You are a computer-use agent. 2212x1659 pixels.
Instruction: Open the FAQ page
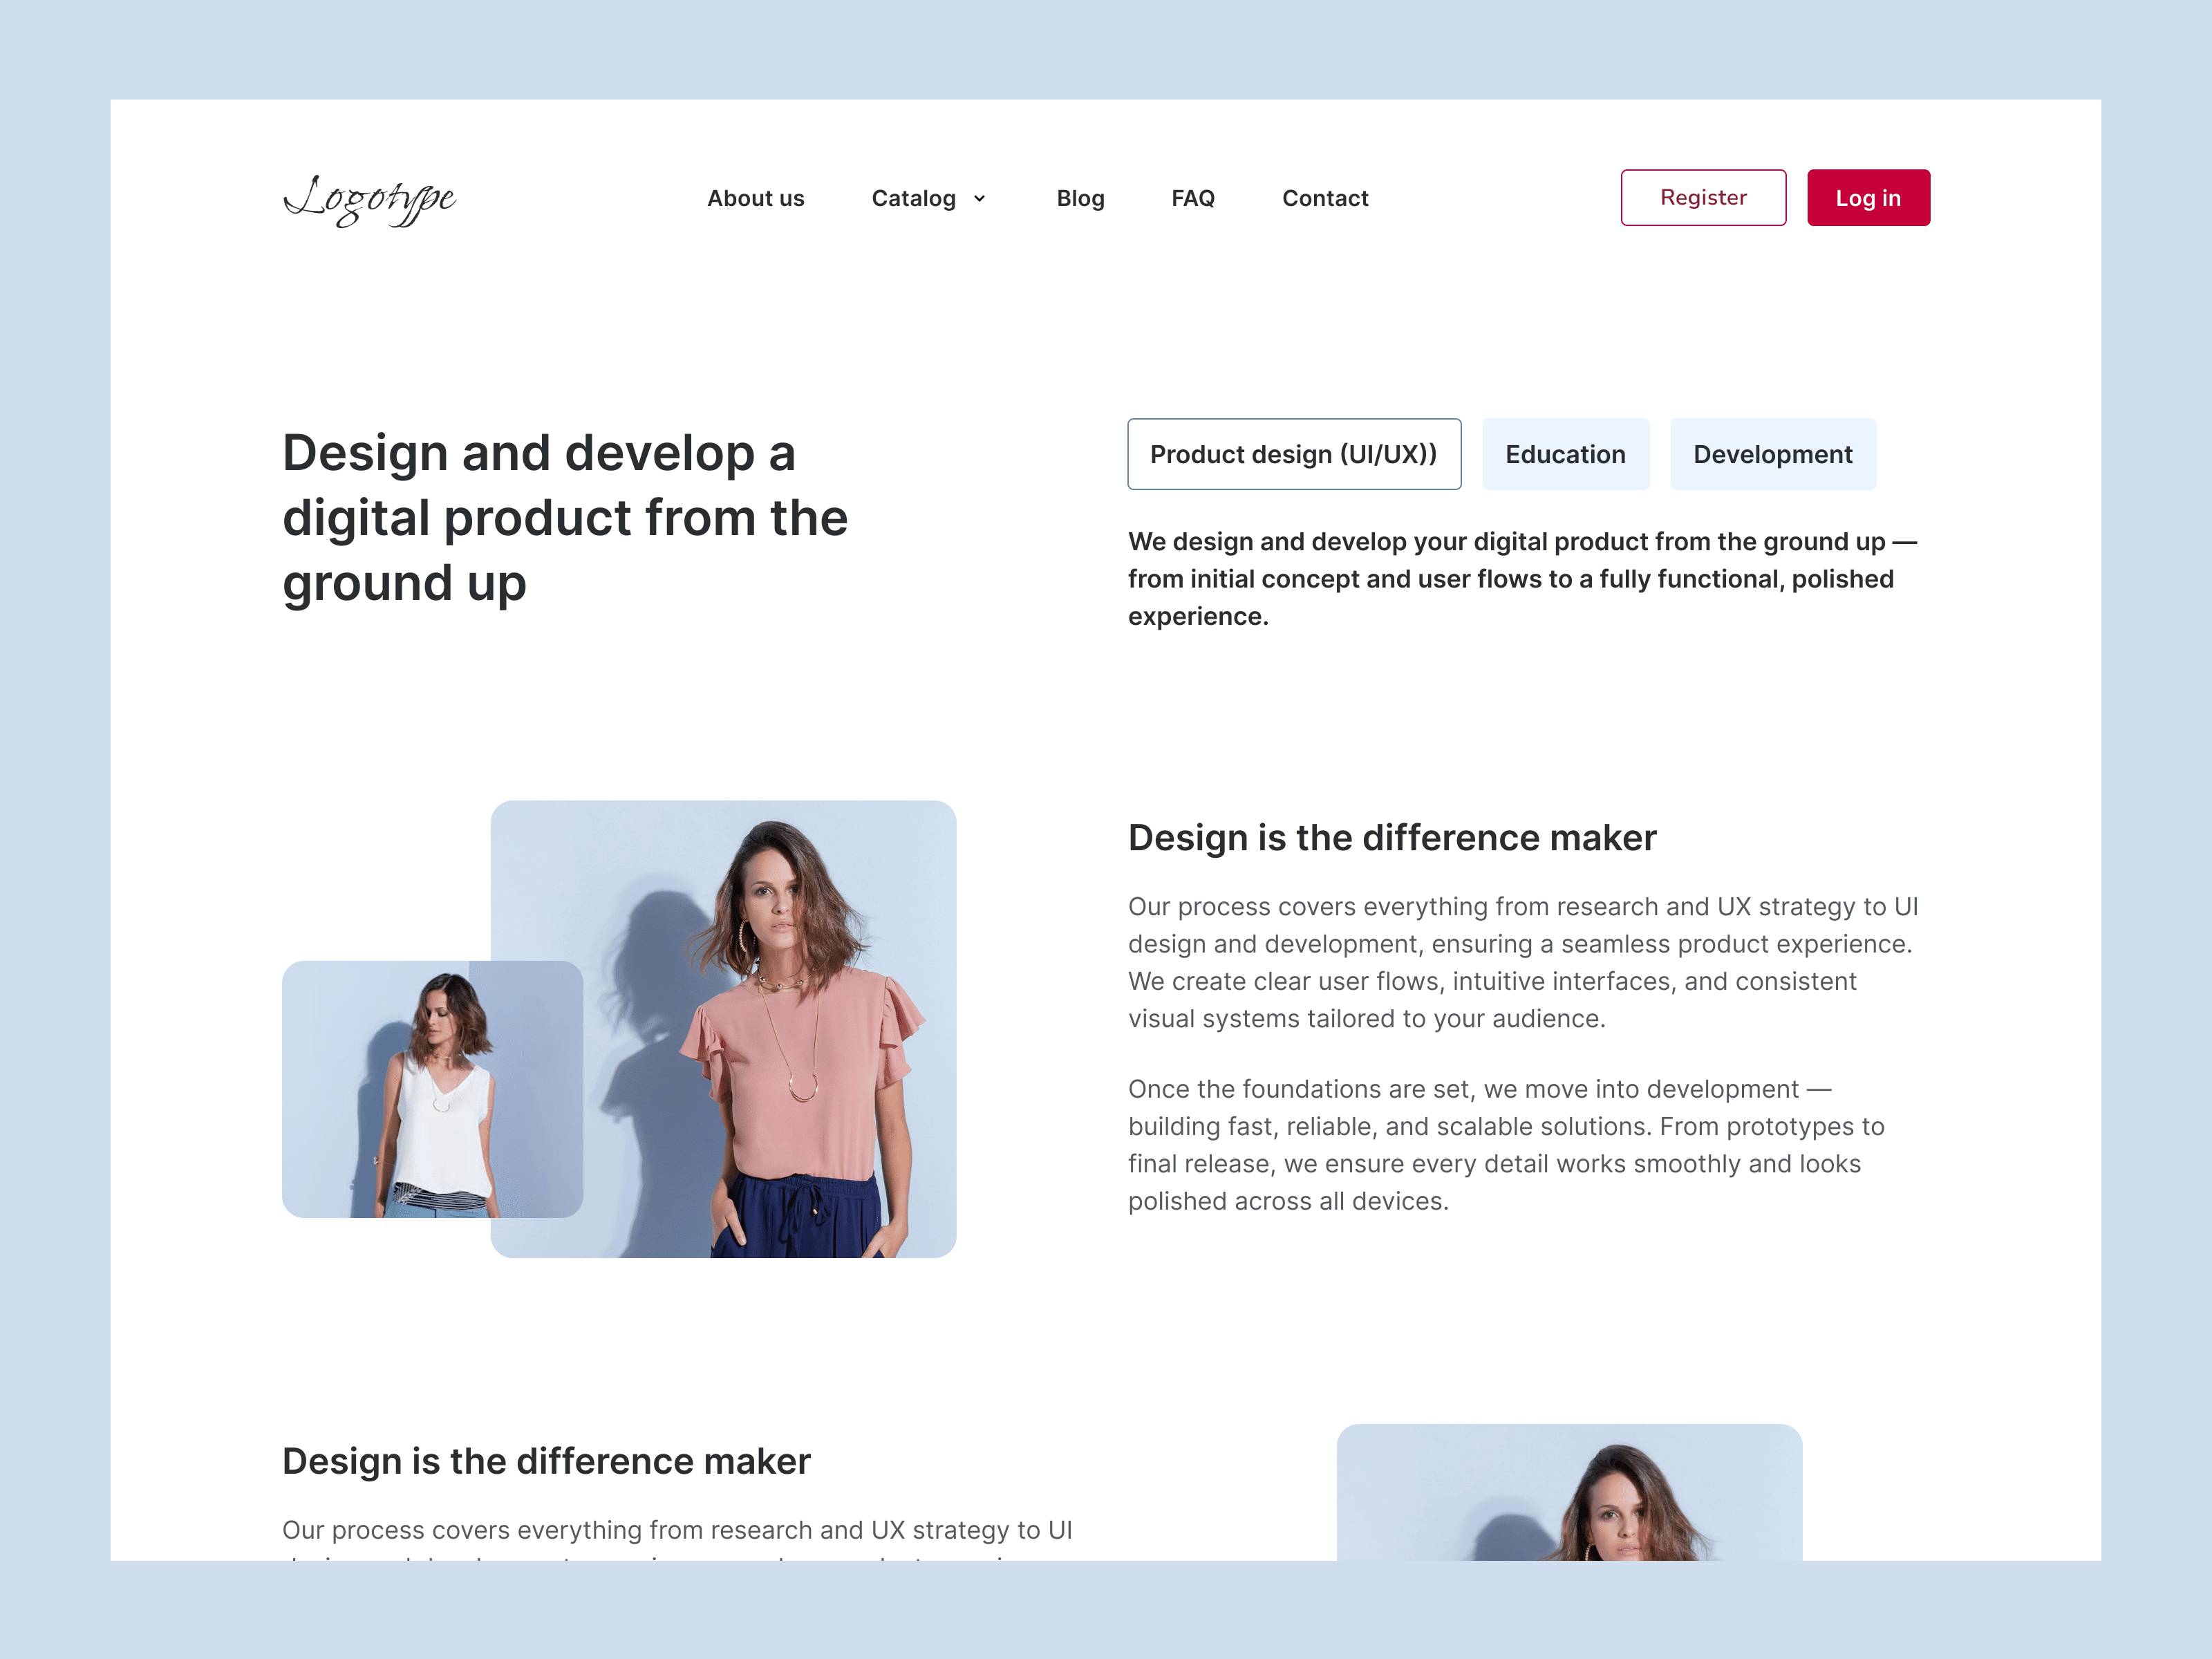(x=1193, y=198)
